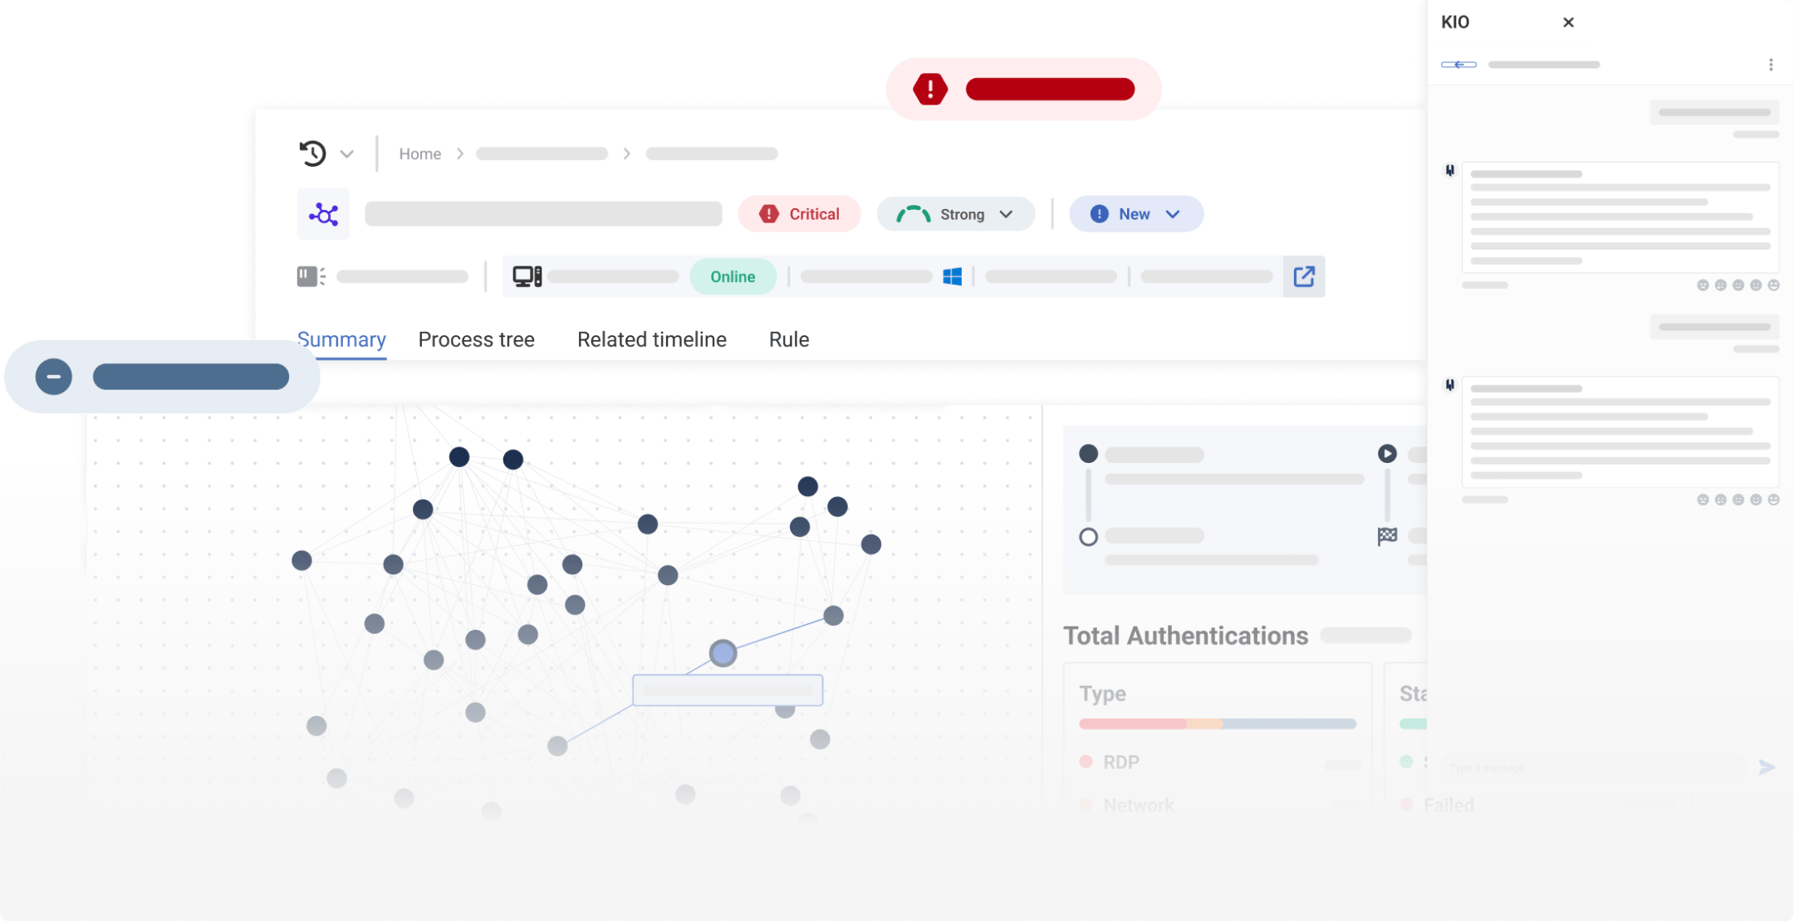1794x921 pixels.
Task: Click the history clock icon
Action: click(312, 153)
